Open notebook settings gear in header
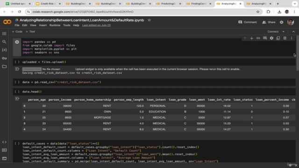The height and width of the screenshot is (168, 299). click(x=281, y=22)
